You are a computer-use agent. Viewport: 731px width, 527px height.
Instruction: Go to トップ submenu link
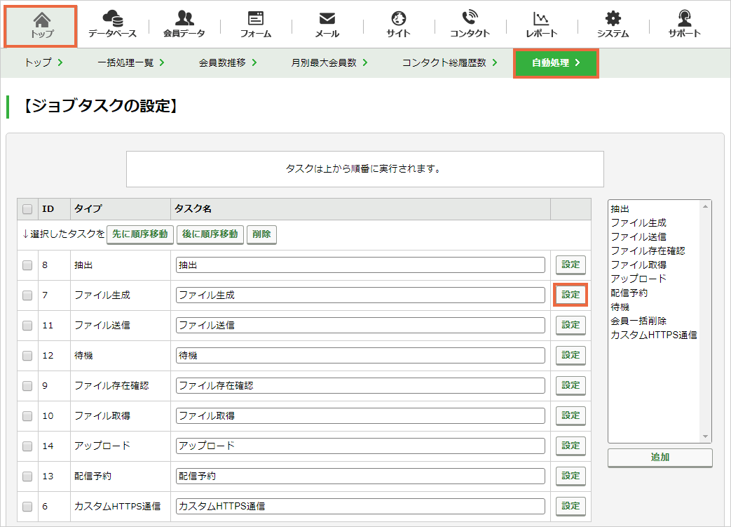[x=43, y=62]
